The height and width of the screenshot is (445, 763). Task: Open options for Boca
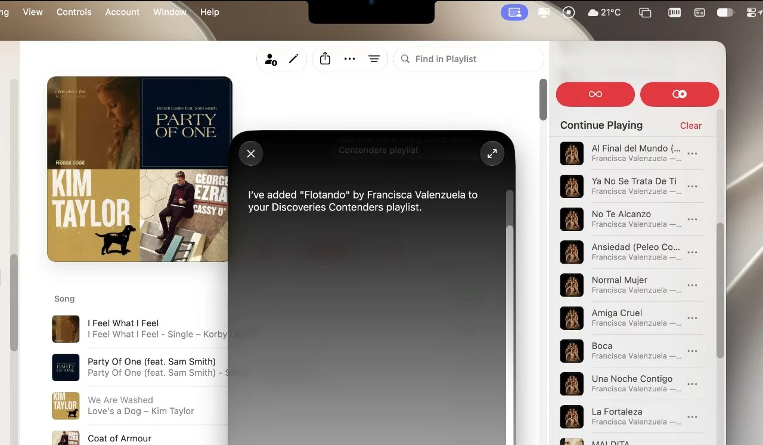(x=692, y=351)
